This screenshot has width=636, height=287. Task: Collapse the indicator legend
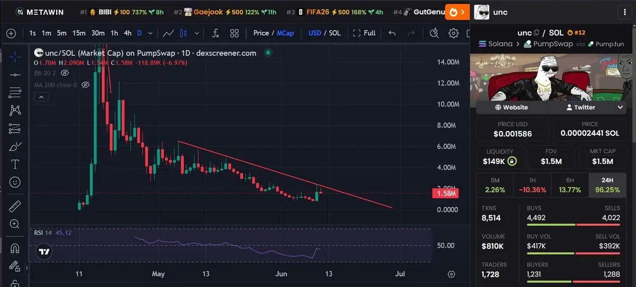[x=41, y=97]
